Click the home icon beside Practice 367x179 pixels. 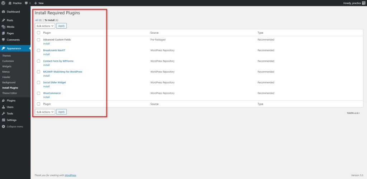pyautogui.click(x=10, y=3)
